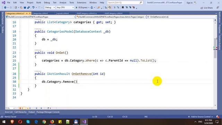Click the vertical scrollbar thumb in editor
The image size is (222, 125).
click(215, 48)
